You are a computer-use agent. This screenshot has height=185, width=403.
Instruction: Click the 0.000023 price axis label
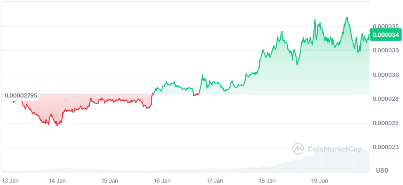point(386,147)
